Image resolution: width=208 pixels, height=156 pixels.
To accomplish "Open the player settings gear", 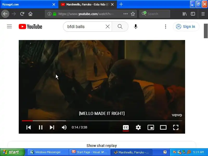I will [x=138, y=127].
